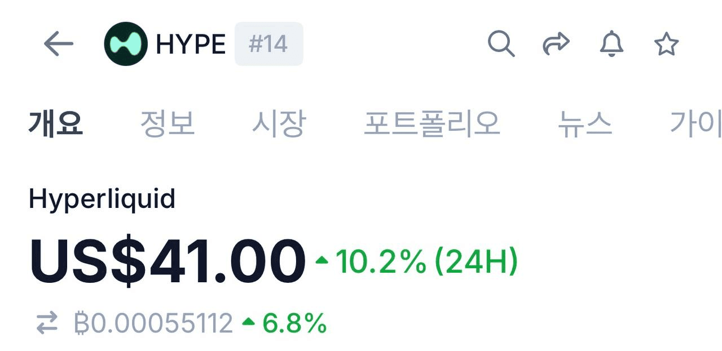The width and height of the screenshot is (722, 351).
Task: Go to the 포트폴리오 tab
Action: [x=432, y=123]
